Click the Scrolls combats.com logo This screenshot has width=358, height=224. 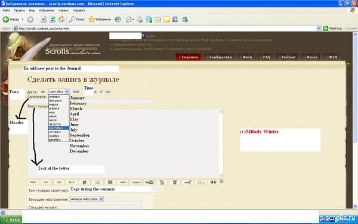73,51
